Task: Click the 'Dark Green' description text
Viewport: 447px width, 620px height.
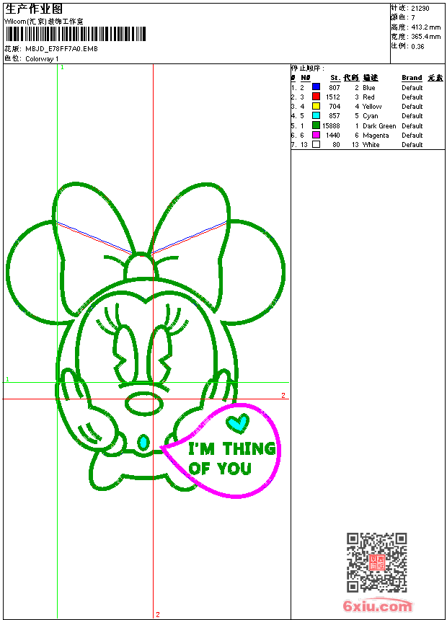Action: point(379,125)
